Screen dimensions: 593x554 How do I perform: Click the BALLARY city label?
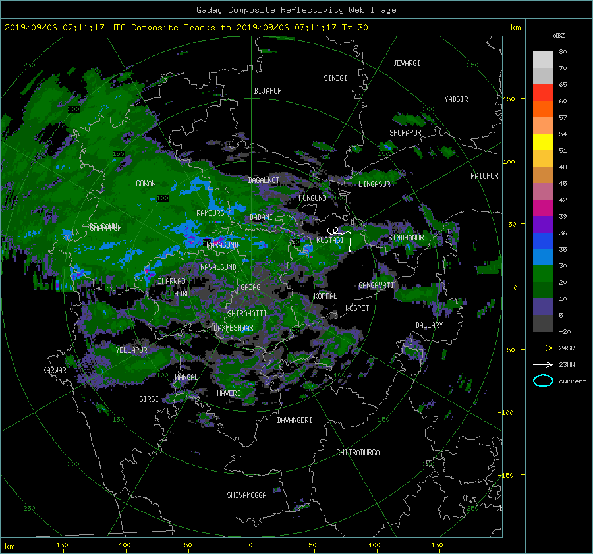coord(429,325)
